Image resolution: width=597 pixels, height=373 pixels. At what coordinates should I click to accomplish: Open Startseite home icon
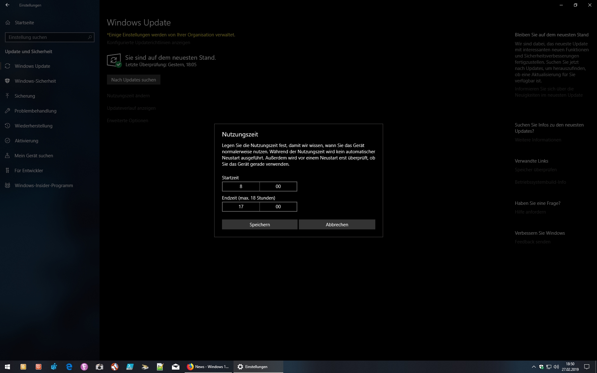(8, 23)
